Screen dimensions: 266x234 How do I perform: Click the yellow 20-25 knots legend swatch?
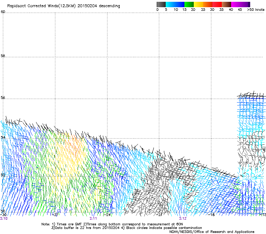198,4
